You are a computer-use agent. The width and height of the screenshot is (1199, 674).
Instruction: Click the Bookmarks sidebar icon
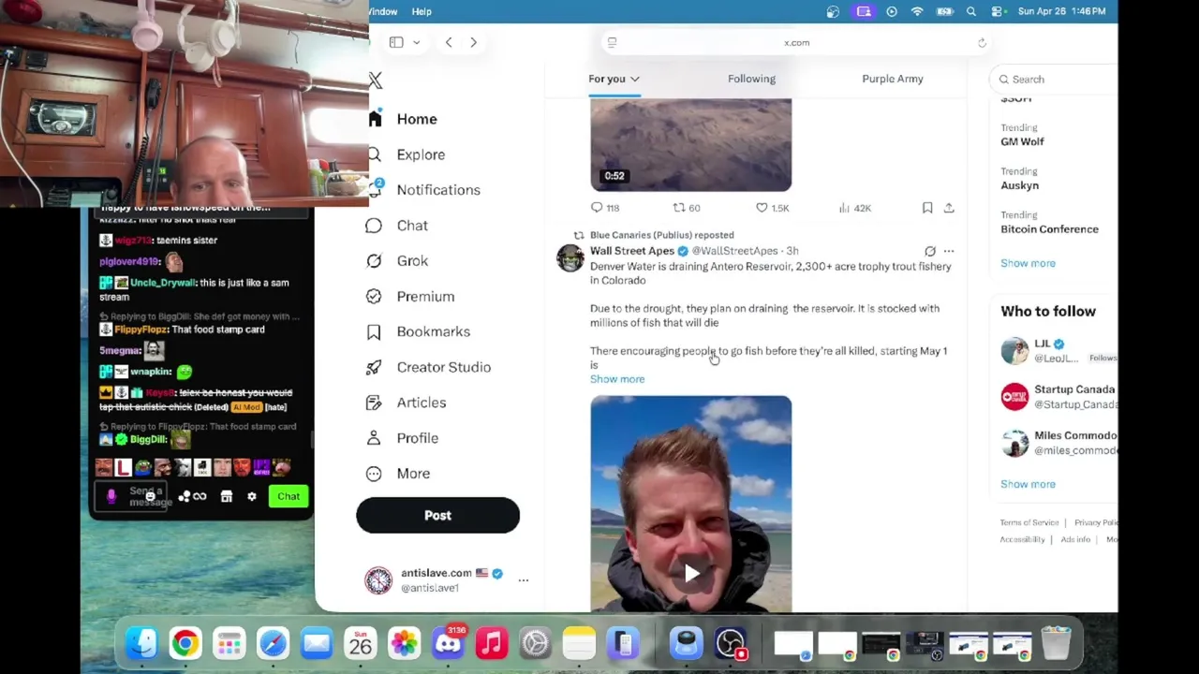tap(374, 332)
